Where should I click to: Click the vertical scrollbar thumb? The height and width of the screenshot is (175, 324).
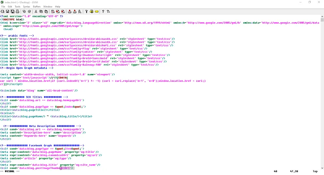(x=322, y=20)
